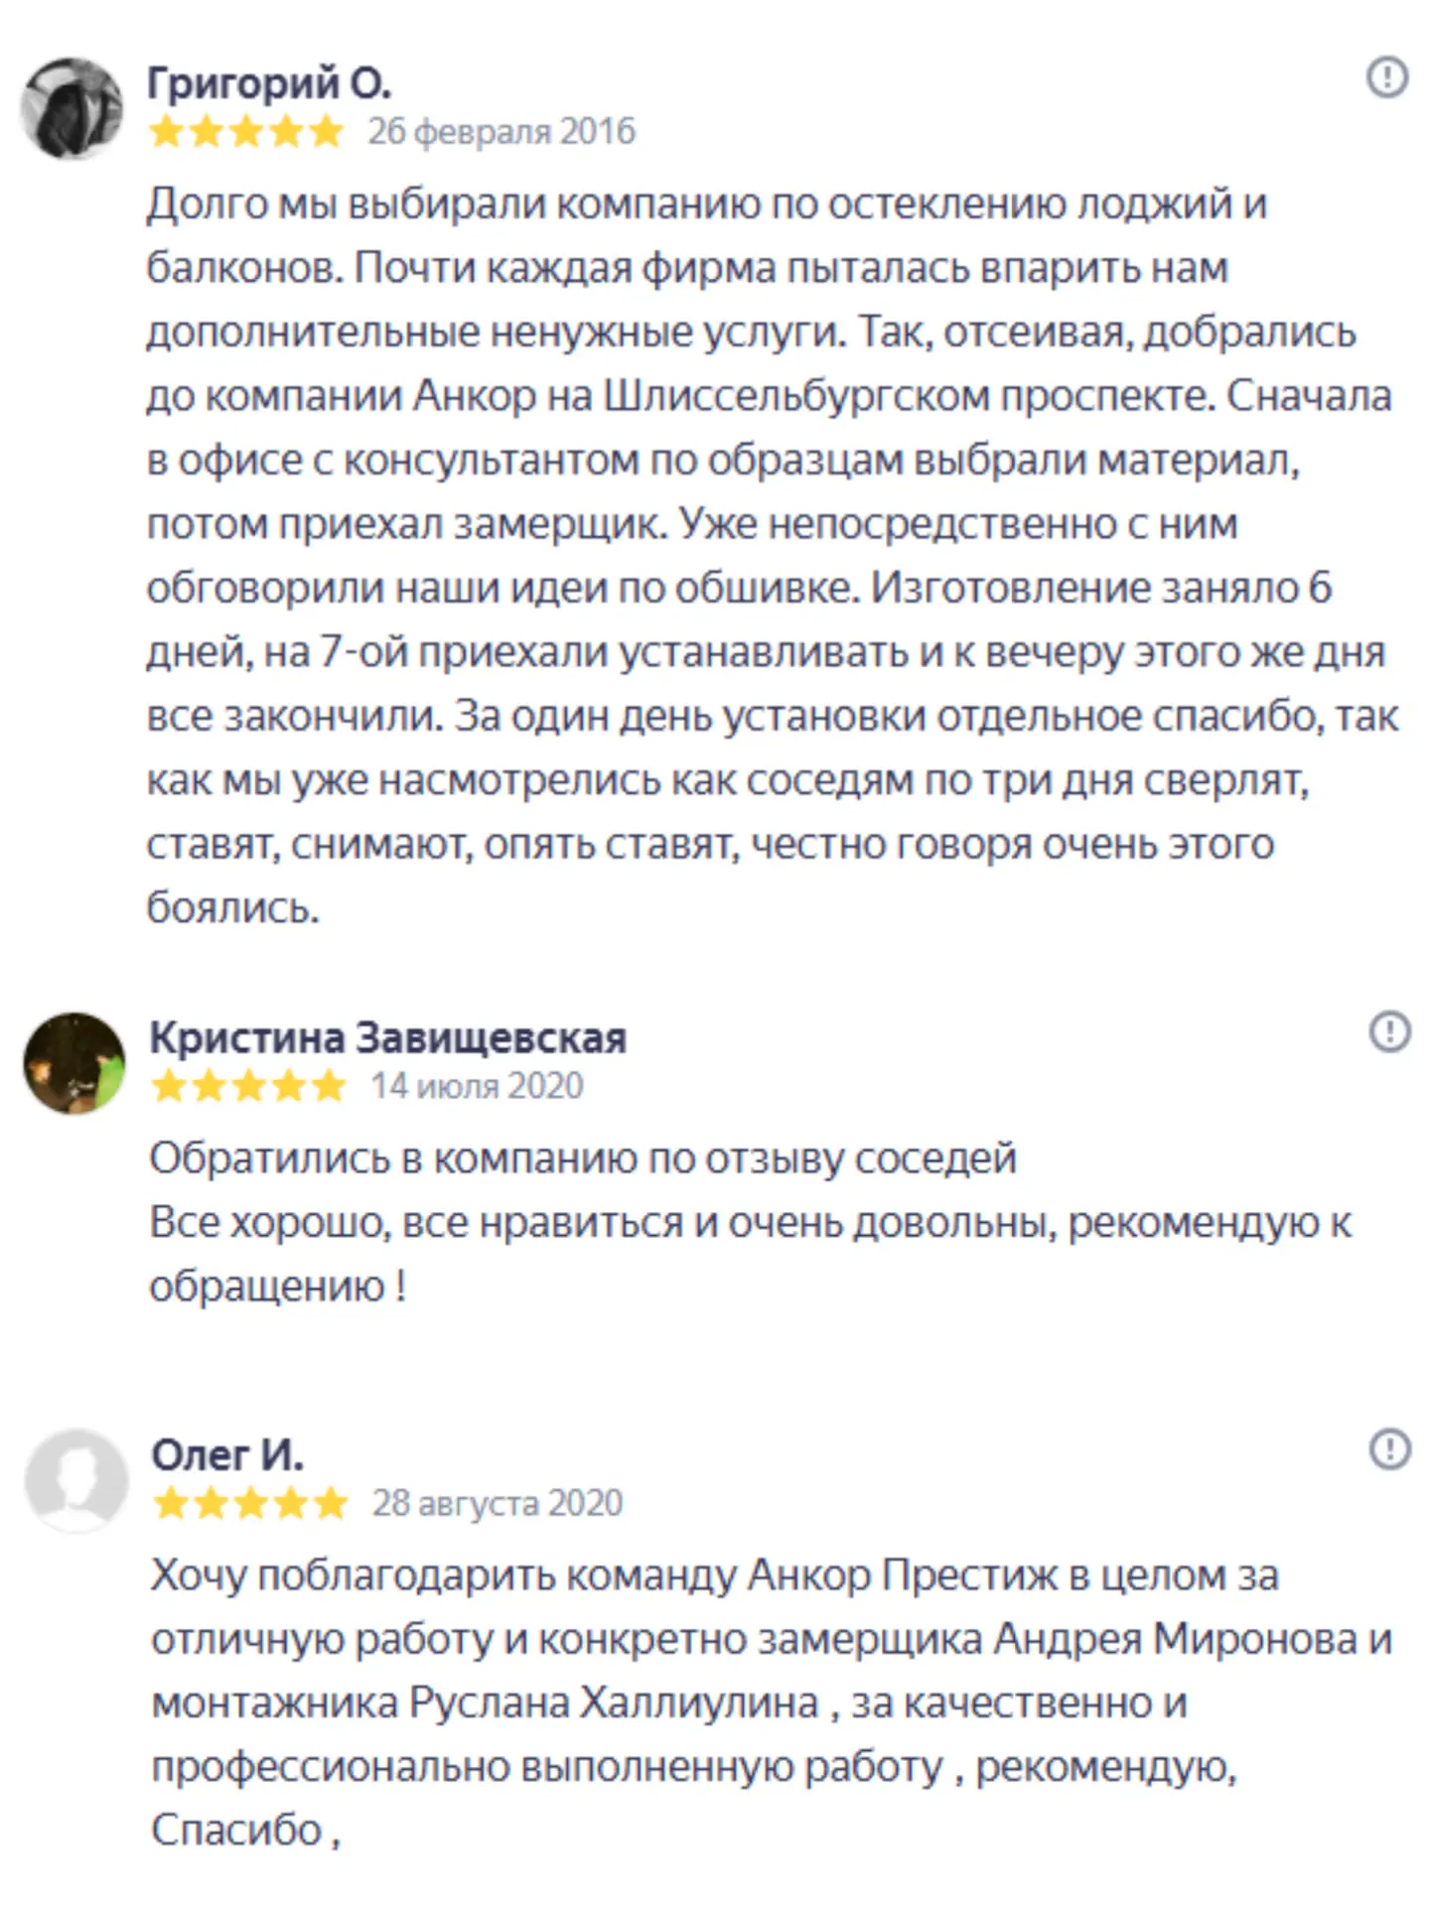
Task: Click the name Олег И.
Action: (x=227, y=1455)
